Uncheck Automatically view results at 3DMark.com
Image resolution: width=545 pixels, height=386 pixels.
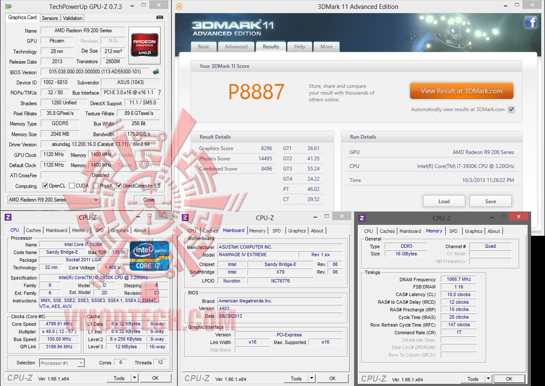tap(512, 109)
